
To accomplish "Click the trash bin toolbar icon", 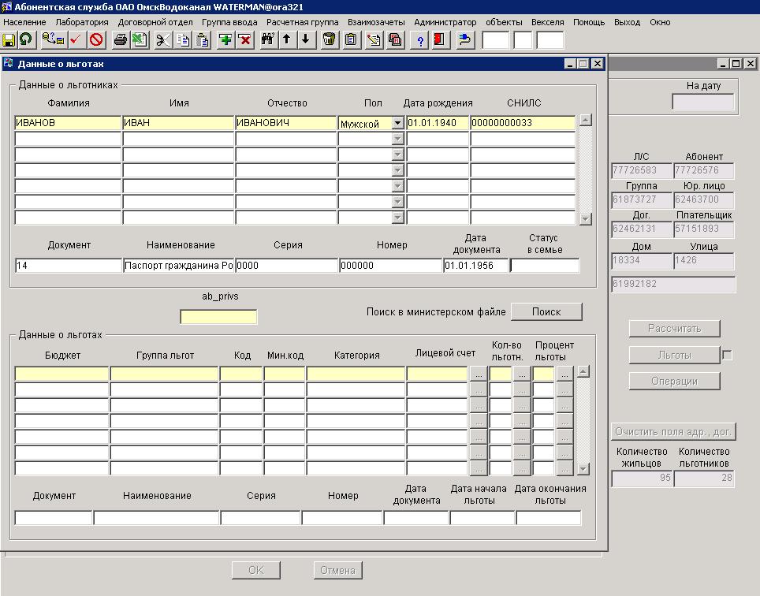I will 330,39.
